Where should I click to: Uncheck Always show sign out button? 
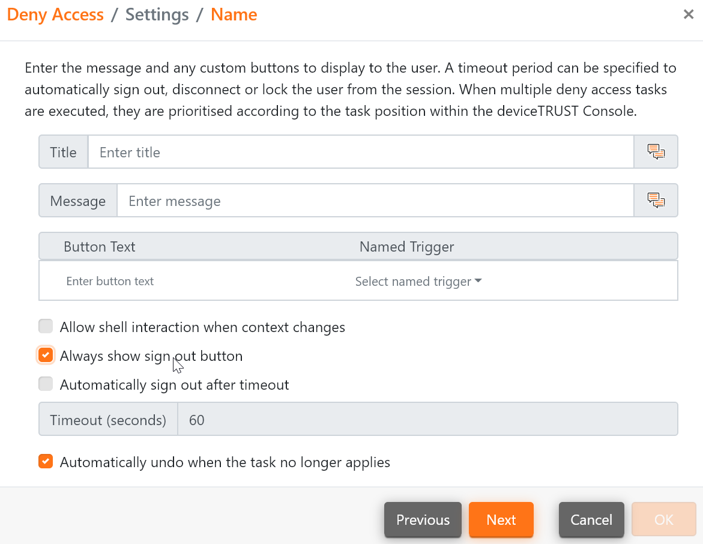(x=46, y=355)
